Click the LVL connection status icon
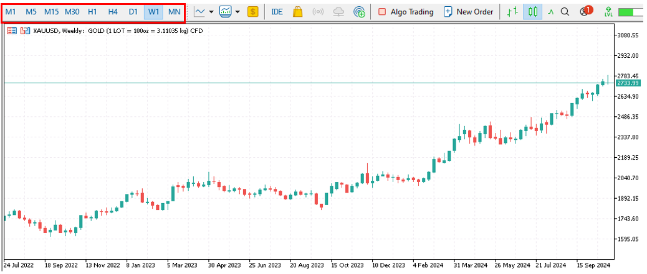 coord(608,12)
